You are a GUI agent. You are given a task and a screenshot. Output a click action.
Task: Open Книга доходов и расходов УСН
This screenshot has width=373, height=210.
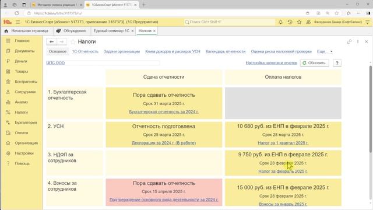173,51
